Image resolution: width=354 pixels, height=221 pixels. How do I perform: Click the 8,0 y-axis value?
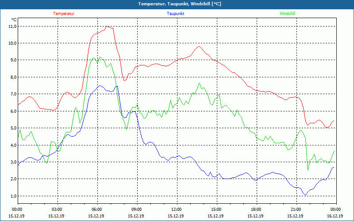[14, 77]
